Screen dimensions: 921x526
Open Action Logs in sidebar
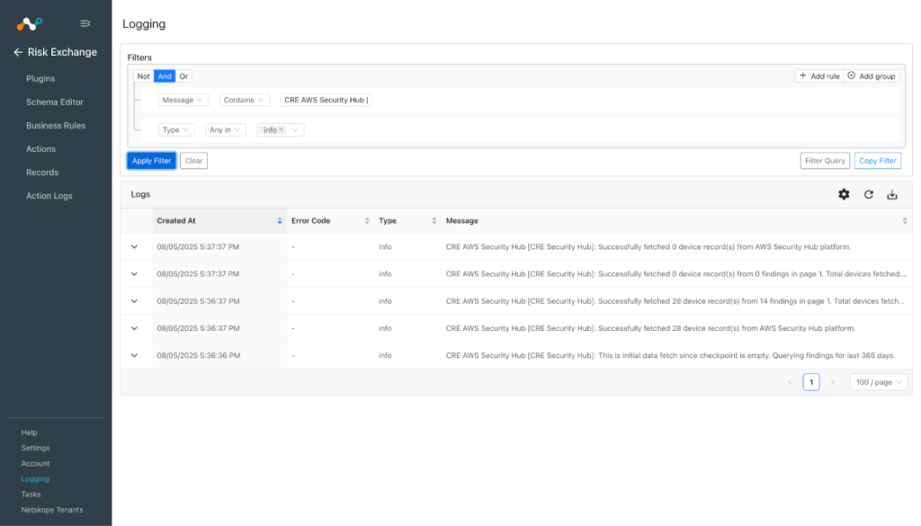click(x=49, y=196)
